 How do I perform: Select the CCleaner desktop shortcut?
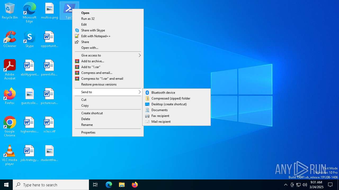(x=10, y=40)
